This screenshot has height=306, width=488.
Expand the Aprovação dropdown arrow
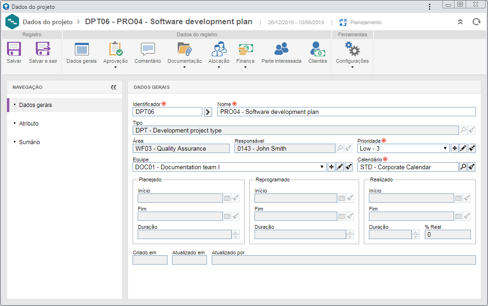(115, 67)
